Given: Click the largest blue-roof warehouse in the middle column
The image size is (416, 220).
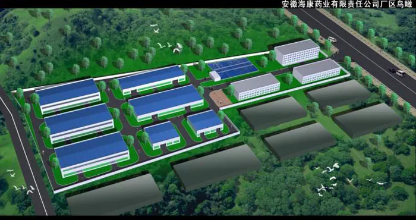Looking at the screenshot, I should pos(166,103).
